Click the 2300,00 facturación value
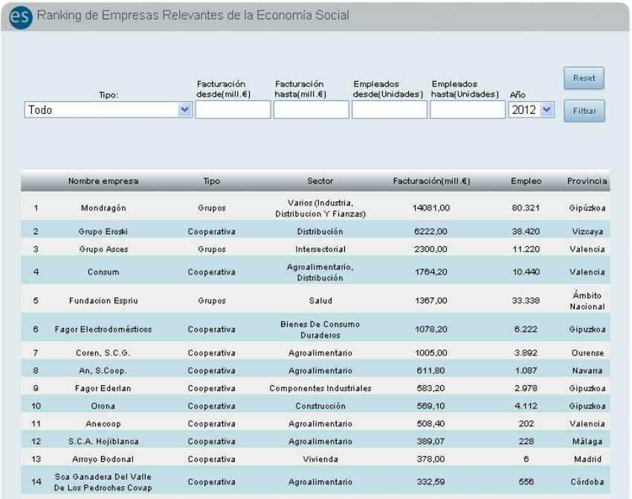The width and height of the screenshot is (632, 499). [431, 249]
